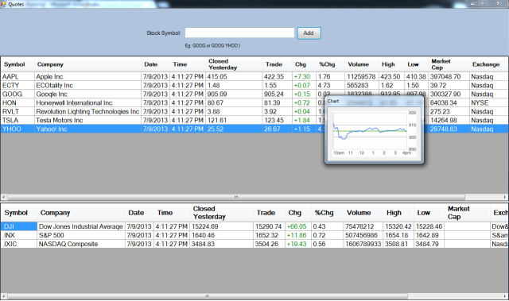
Task: Select the YHOO symbol cell
Action: point(17,129)
